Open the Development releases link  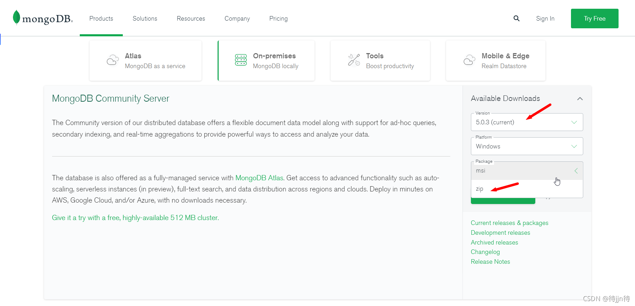point(500,233)
